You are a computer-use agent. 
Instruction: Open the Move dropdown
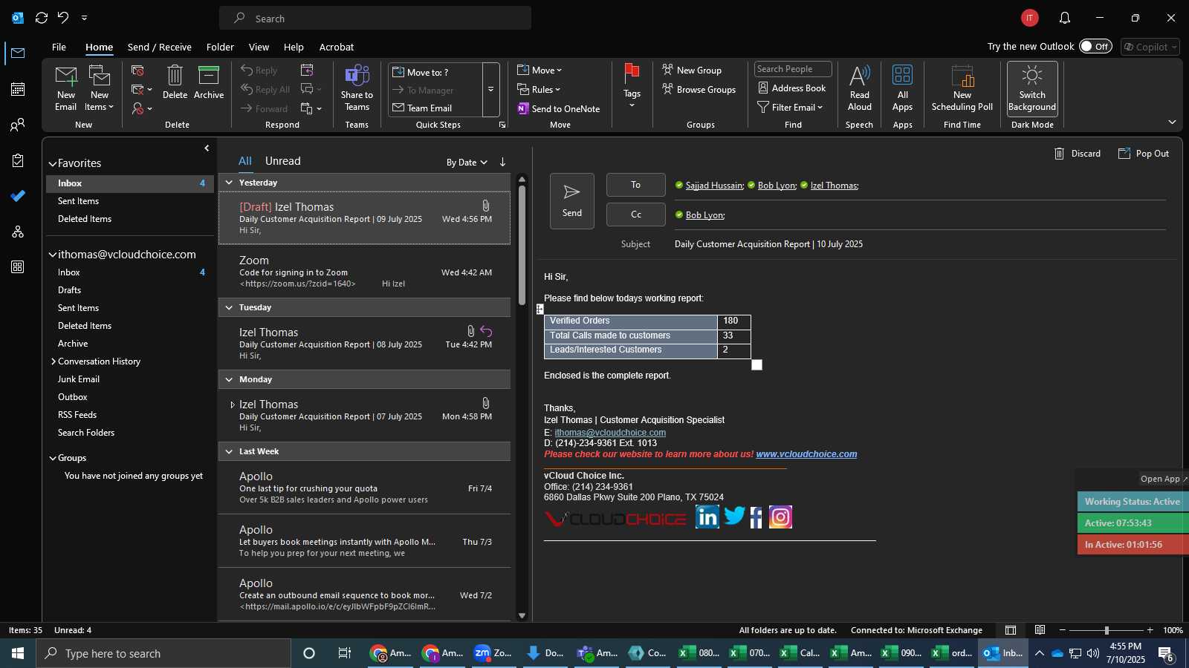(x=540, y=71)
